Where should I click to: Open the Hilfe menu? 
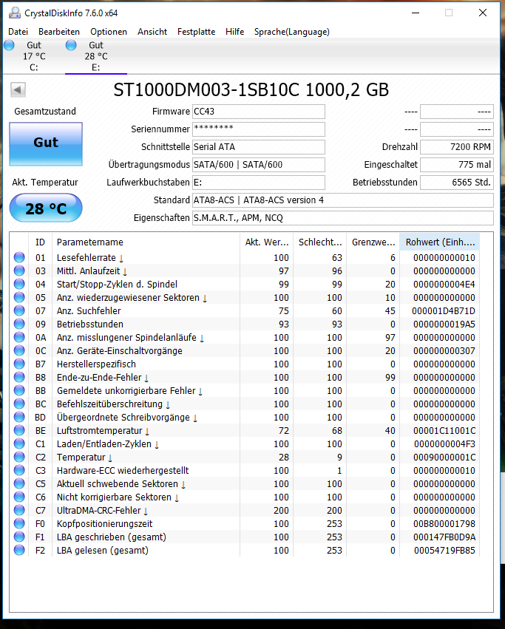[x=235, y=32]
